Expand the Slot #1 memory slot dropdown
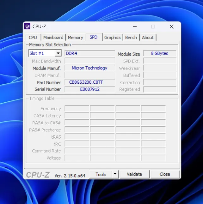This screenshot has height=204, width=203. [58, 53]
